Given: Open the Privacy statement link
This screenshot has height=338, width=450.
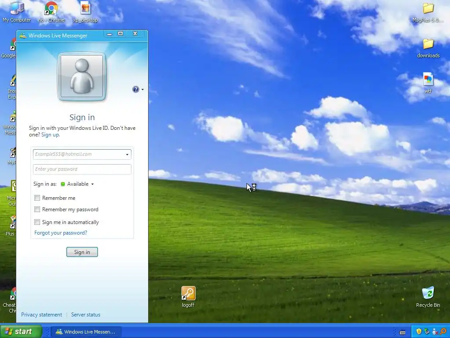Looking at the screenshot, I should point(41,315).
